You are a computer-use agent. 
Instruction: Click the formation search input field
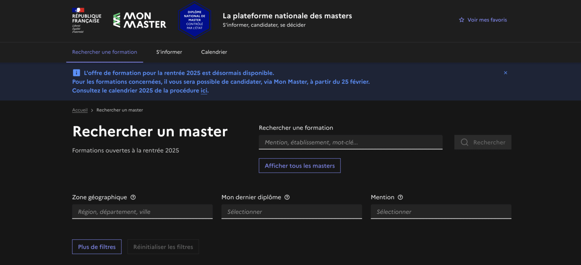point(350,142)
